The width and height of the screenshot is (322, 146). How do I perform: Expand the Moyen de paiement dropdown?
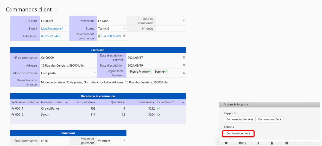(x=124, y=141)
